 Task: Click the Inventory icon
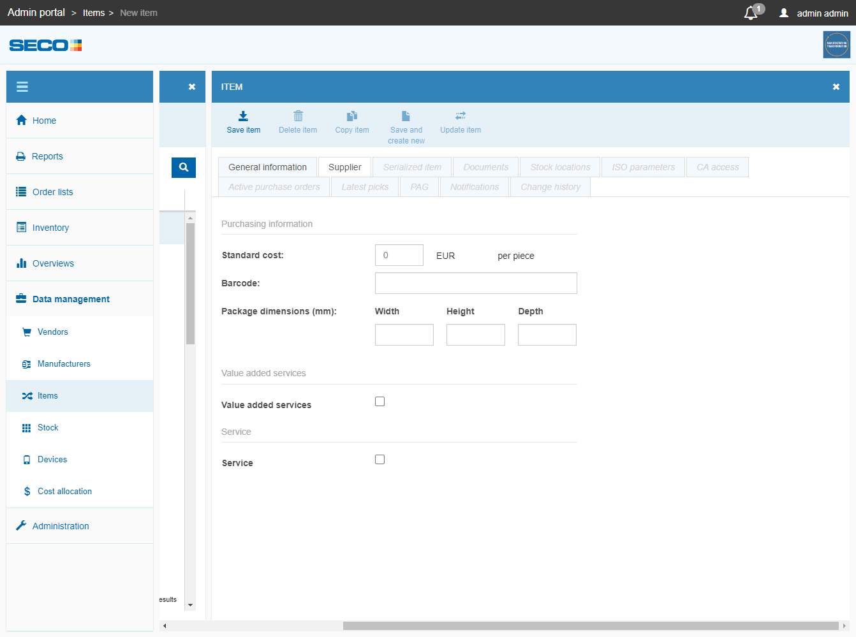[x=21, y=228]
